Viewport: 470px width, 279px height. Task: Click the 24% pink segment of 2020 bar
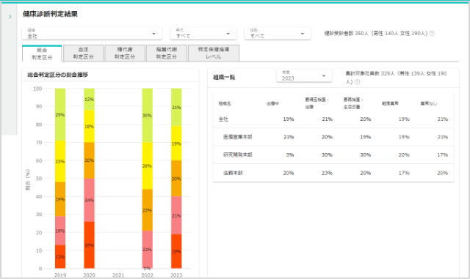89,200
